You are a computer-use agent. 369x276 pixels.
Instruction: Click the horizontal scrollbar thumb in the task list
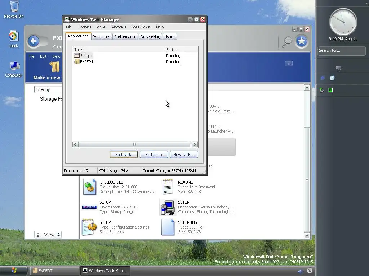[134, 144]
